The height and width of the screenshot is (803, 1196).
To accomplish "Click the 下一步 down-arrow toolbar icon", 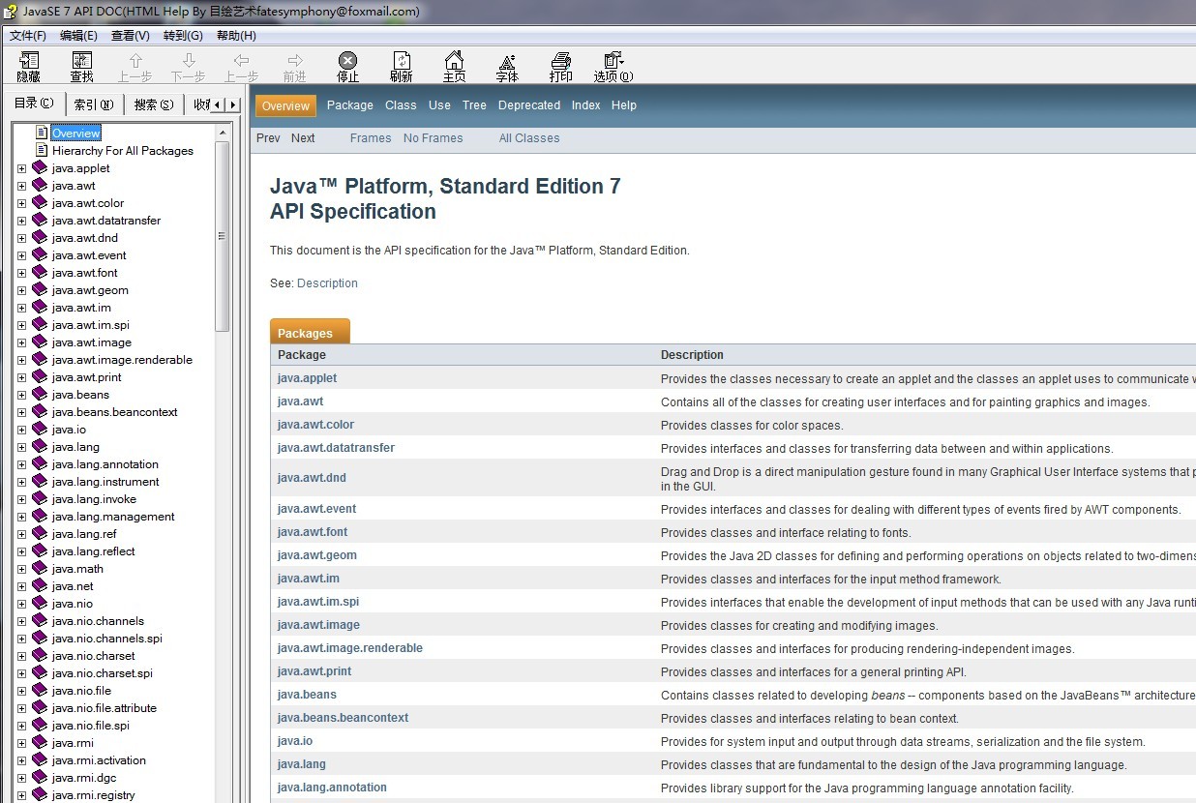I will (189, 60).
